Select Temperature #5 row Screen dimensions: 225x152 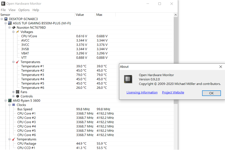60,83
